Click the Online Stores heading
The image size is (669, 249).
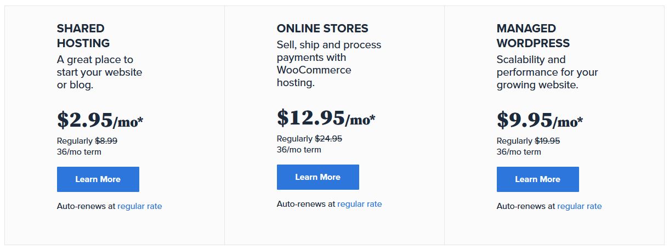pyautogui.click(x=322, y=29)
